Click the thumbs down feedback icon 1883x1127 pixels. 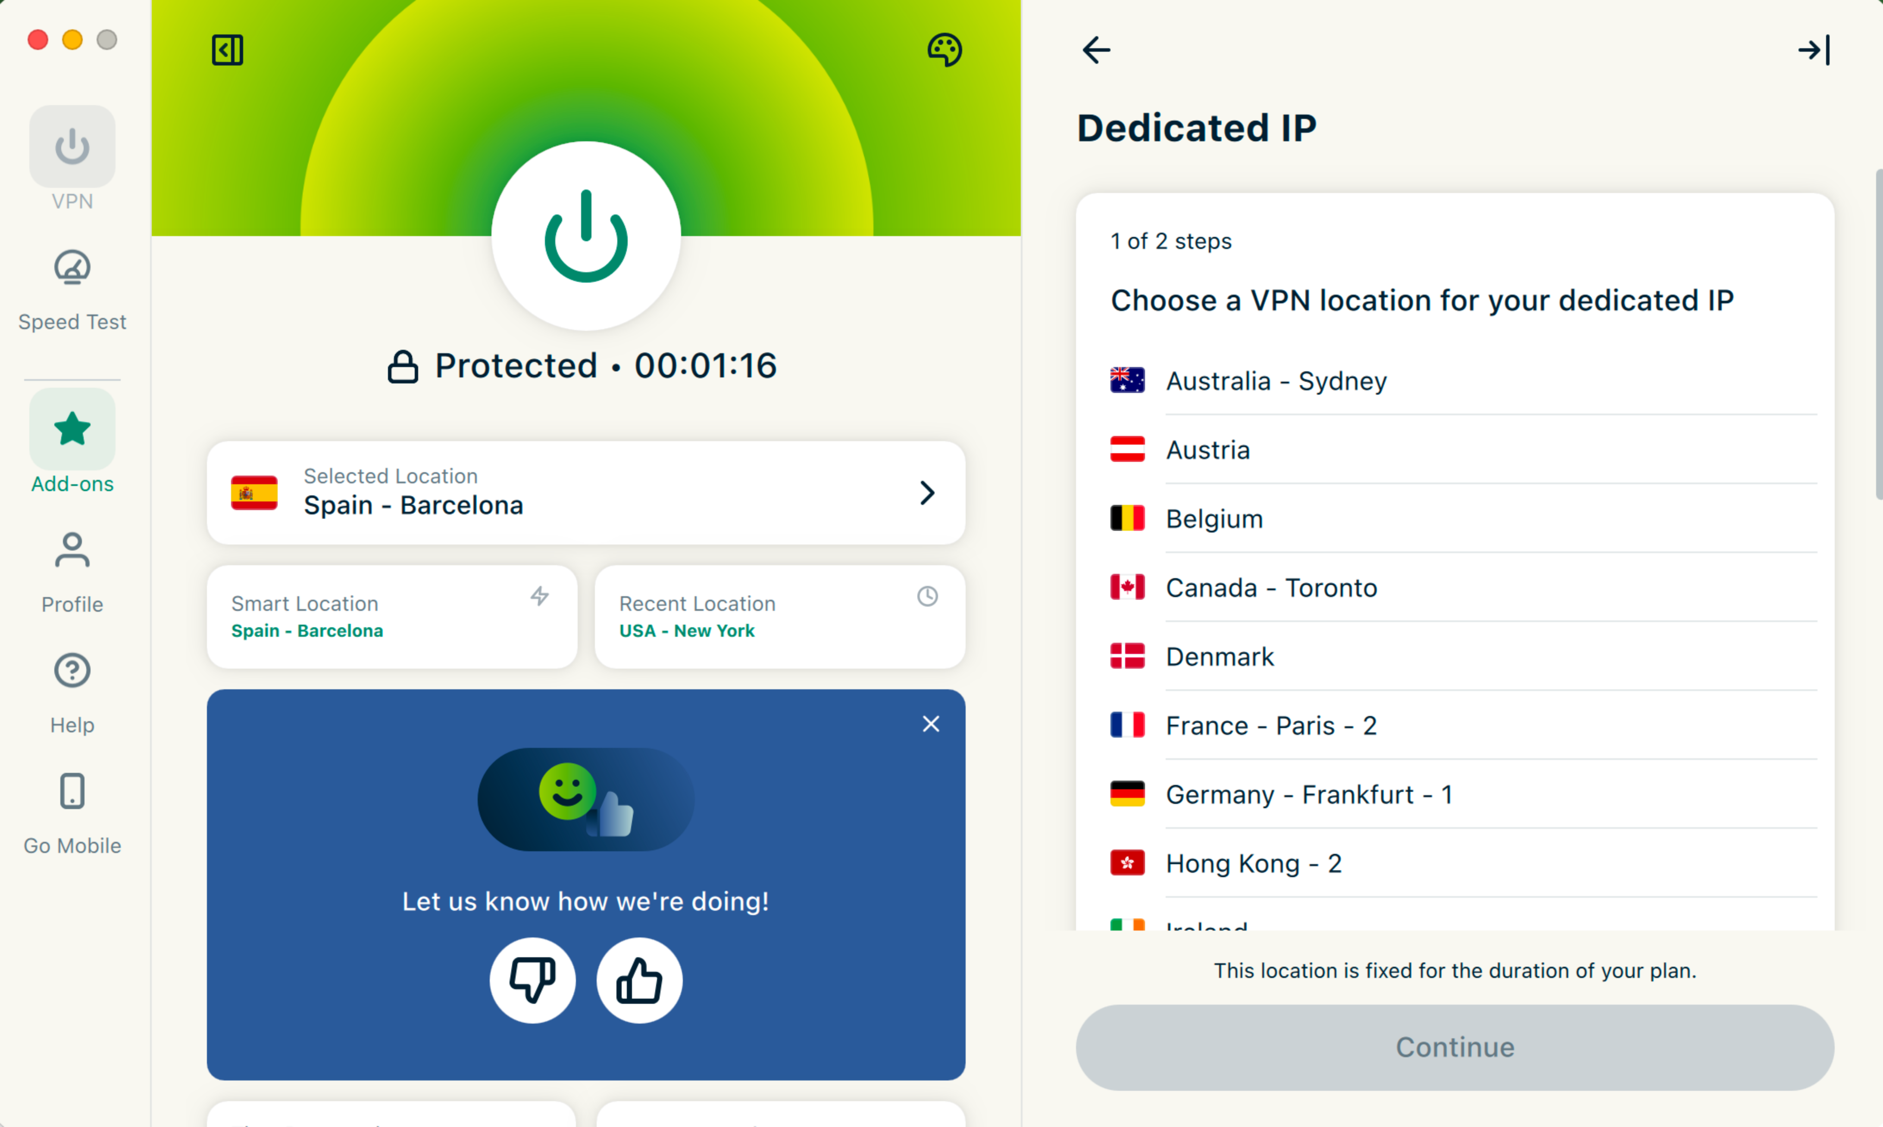532,980
